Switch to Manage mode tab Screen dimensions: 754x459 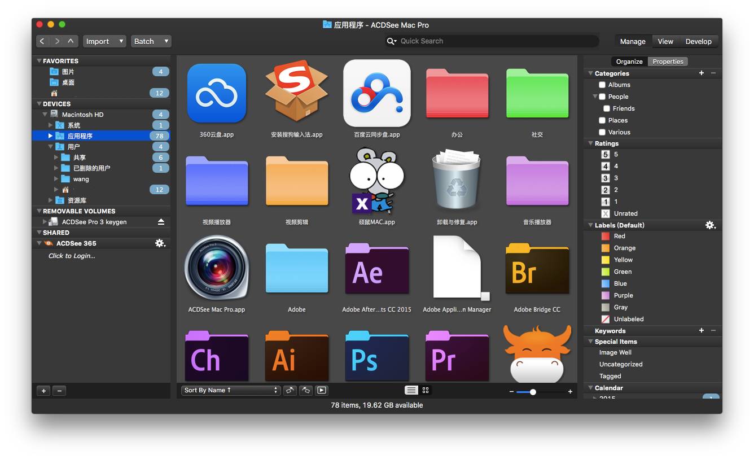[x=633, y=41]
